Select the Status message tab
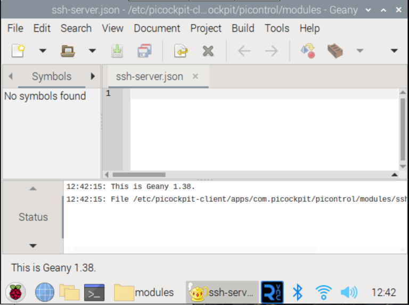 click(x=33, y=217)
